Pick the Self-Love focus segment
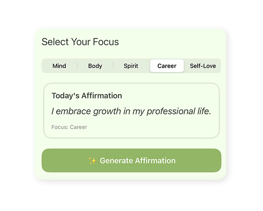This screenshot has height=211, width=263. pyautogui.click(x=203, y=66)
